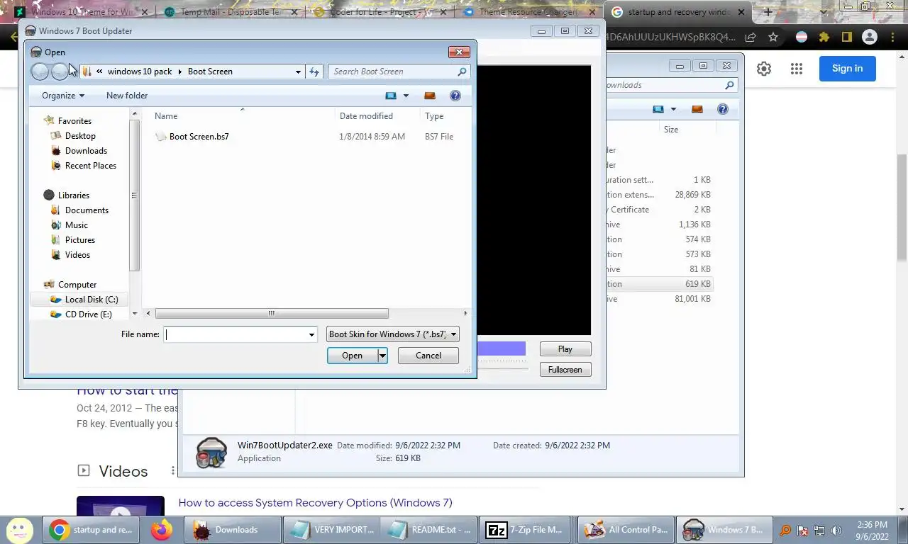Open Chrome Extensions puzzle icon

tap(824, 37)
